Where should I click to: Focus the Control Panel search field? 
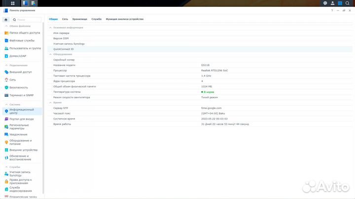coord(27,20)
